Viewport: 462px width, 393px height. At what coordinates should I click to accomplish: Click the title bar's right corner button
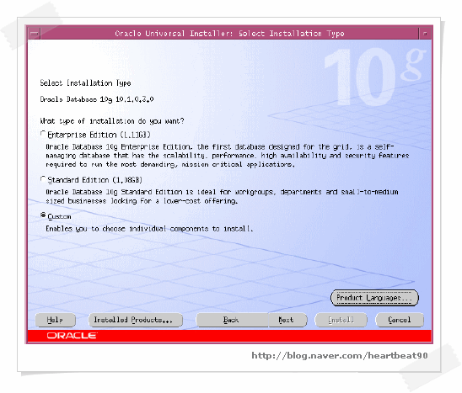(x=425, y=34)
